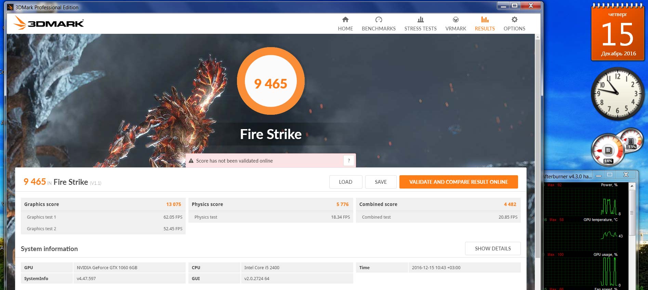Screen dimensions: 648x290
Task: Click the System information heading
Action: click(x=49, y=249)
